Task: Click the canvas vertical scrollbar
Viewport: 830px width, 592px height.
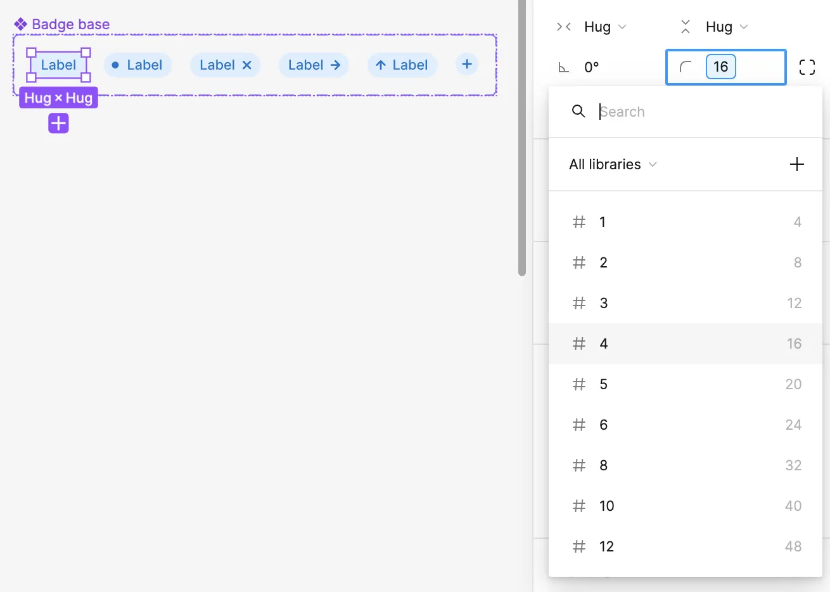Action: [x=522, y=138]
